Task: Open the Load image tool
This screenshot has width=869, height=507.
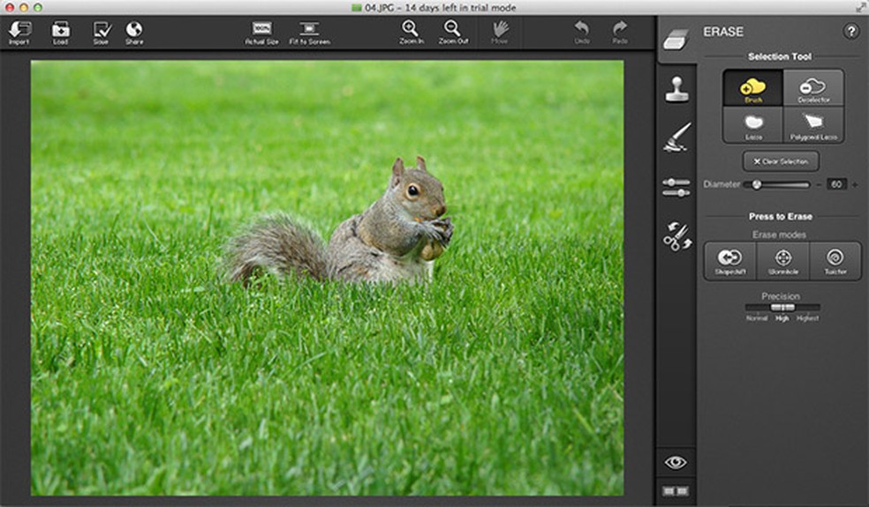Action: 60,32
